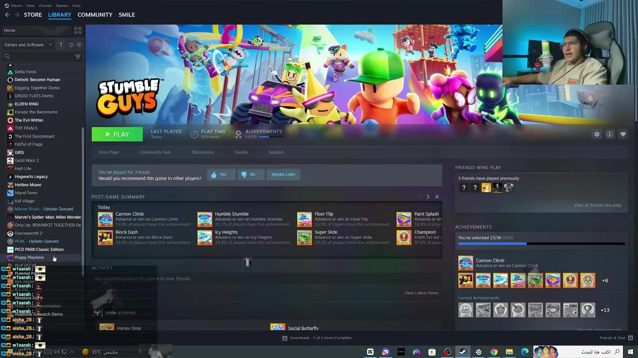Click View Latest News
The width and height of the screenshot is (638, 358).
pos(421,293)
